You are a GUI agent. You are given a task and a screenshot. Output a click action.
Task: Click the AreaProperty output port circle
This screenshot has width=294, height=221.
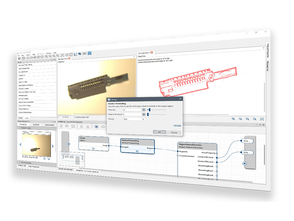pyautogui.click(x=217, y=153)
